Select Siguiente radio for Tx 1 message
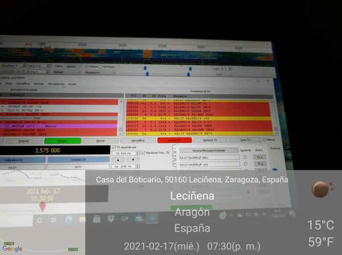Screen dimensions: 342x255 pyautogui.click(x=245, y=157)
